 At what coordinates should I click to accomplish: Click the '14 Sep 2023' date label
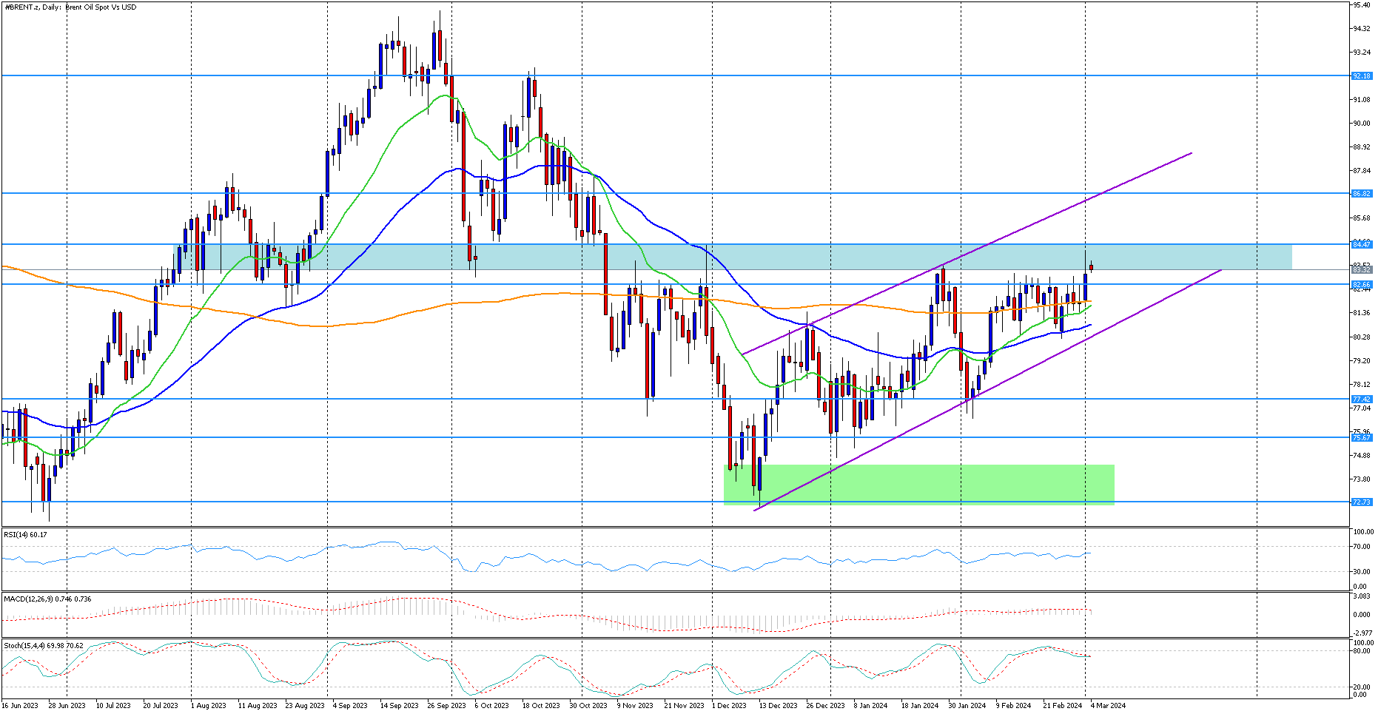[x=400, y=706]
